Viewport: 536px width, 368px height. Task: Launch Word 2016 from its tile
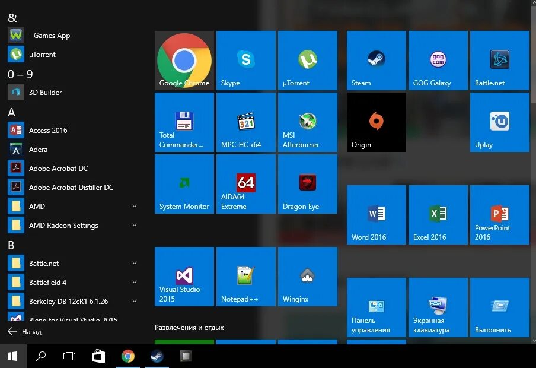point(377,215)
